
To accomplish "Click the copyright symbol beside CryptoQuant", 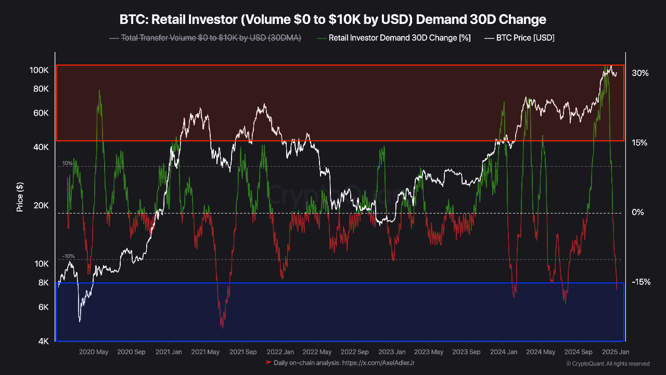I will tap(568, 364).
